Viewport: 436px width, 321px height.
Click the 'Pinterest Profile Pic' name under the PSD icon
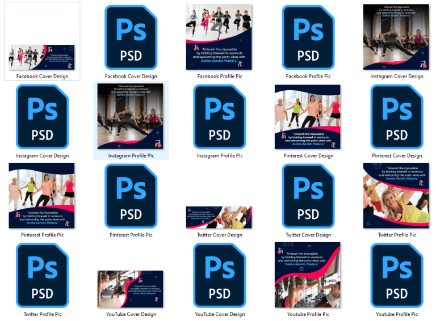coord(131,235)
